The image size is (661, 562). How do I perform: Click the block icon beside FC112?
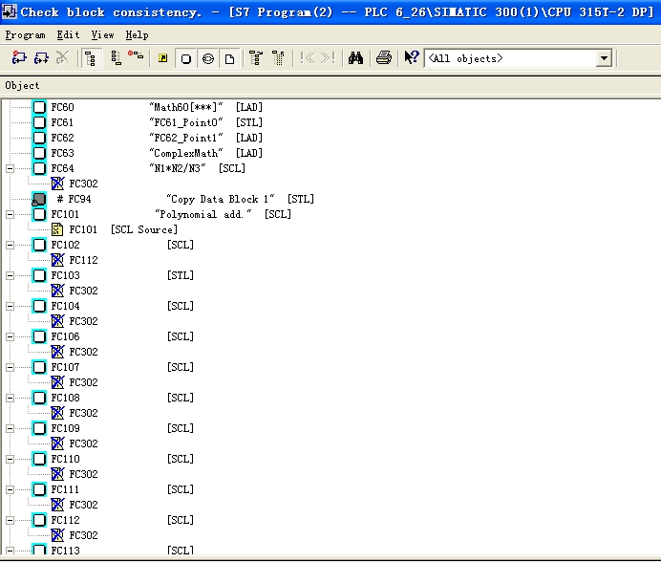[x=39, y=520]
